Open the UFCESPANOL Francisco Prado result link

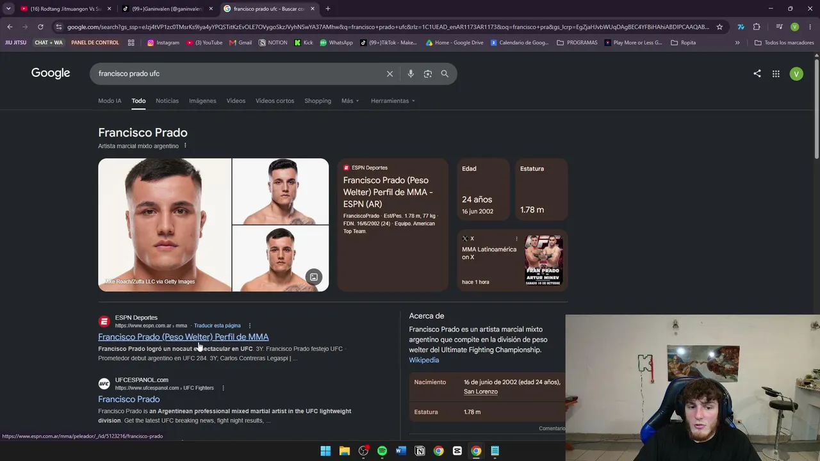point(129,399)
